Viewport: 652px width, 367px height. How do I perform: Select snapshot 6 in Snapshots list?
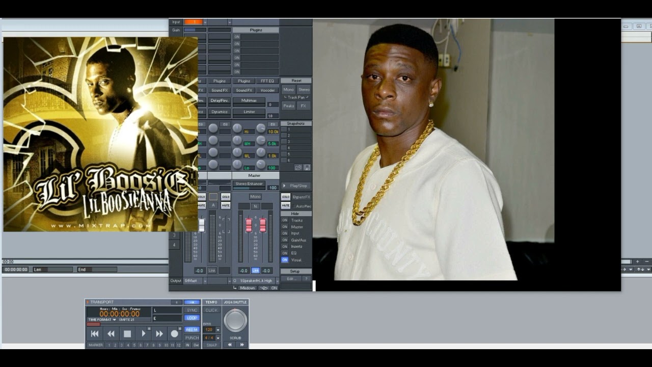[296, 160]
